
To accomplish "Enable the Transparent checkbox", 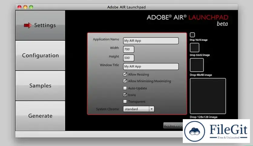I will 125,101.
